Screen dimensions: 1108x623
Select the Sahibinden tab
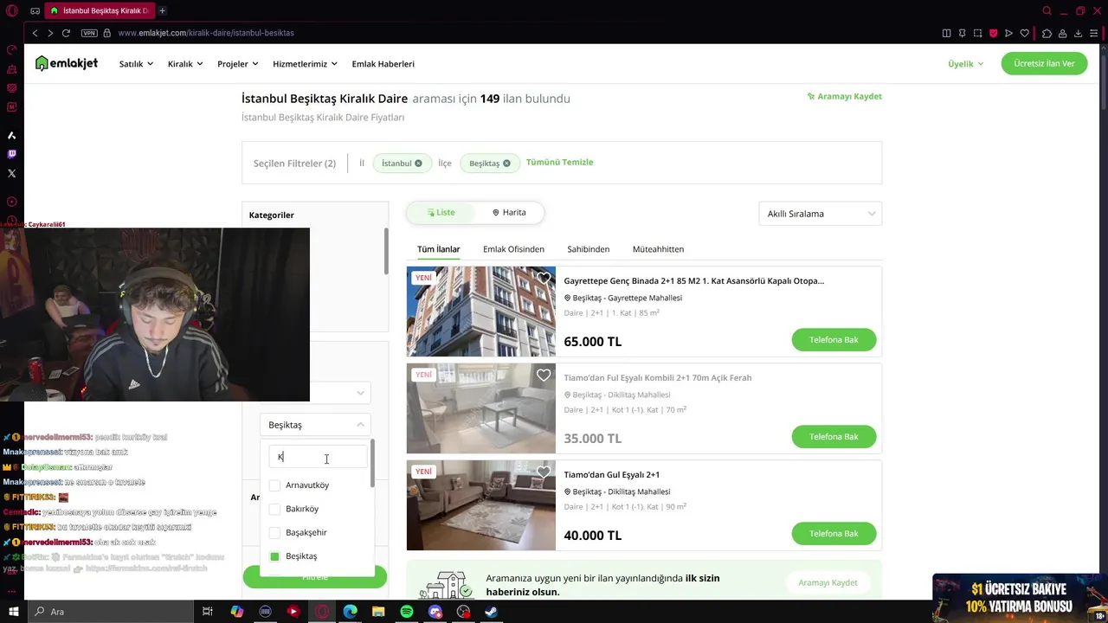(x=589, y=249)
